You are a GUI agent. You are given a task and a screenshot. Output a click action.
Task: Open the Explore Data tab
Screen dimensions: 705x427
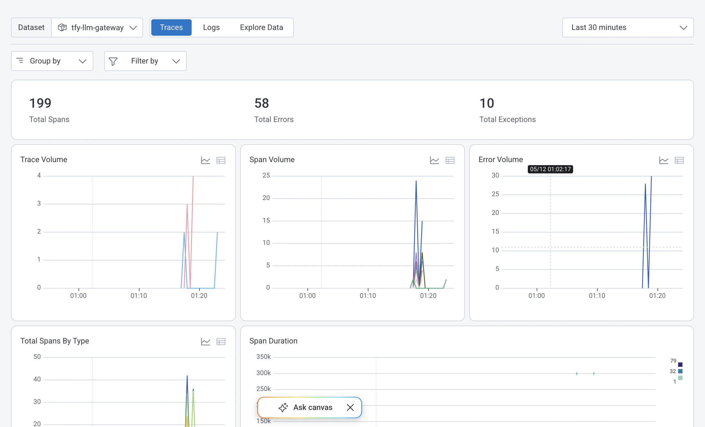click(261, 27)
